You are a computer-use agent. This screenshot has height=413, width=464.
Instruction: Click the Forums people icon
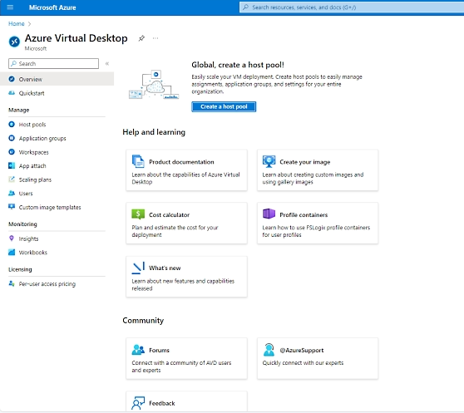coord(138,350)
